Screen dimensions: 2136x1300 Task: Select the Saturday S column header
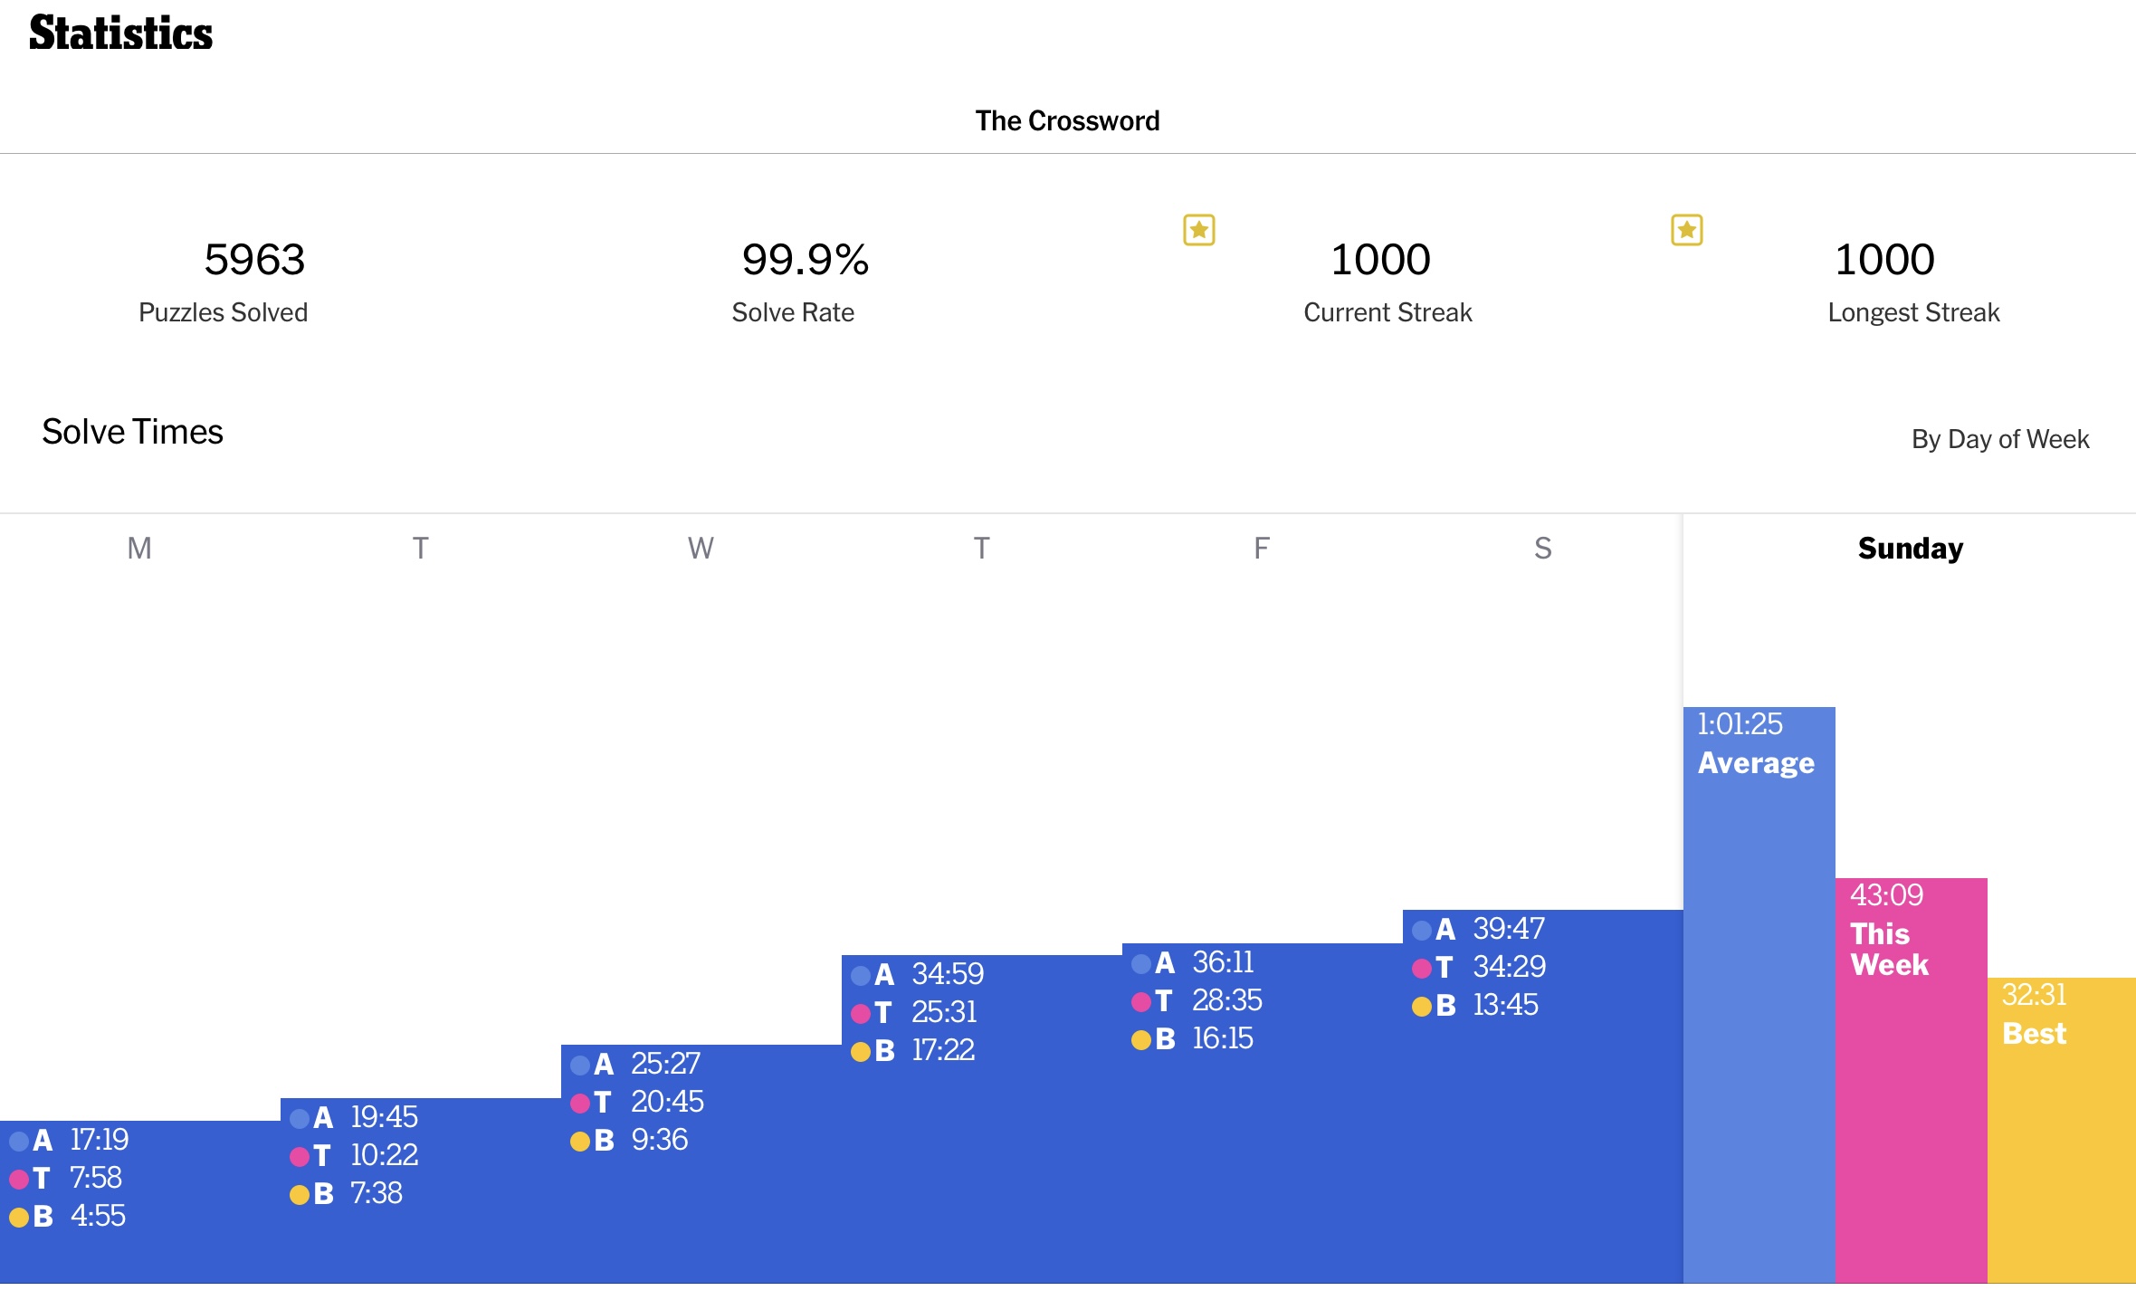(x=1543, y=549)
